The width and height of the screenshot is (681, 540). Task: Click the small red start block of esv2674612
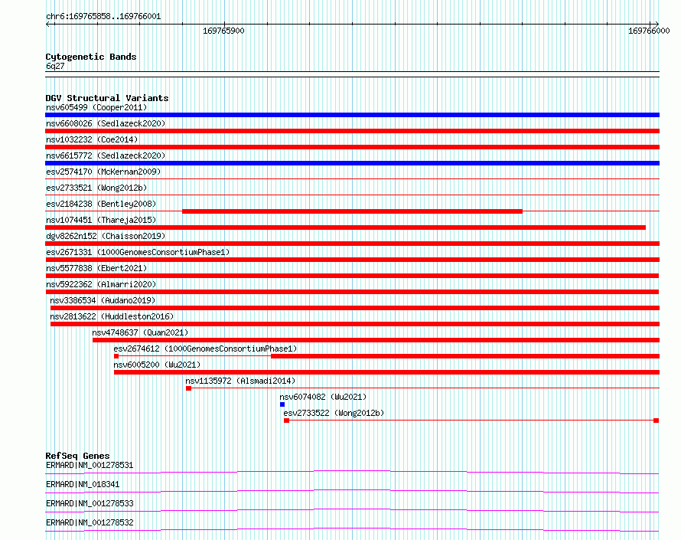116,356
